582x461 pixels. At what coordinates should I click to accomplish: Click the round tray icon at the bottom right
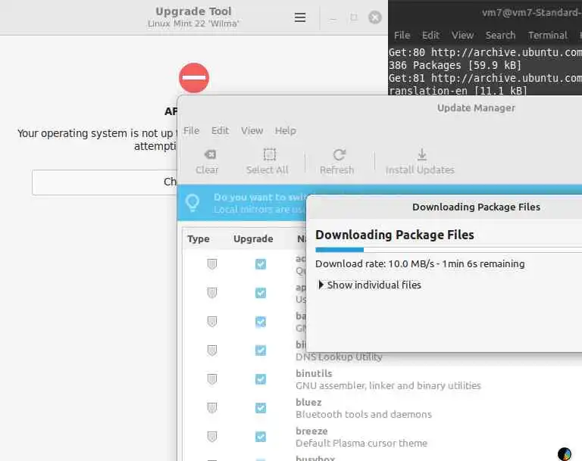point(565,454)
